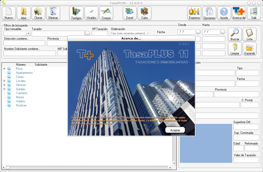Expand the Pisos tree node
The height and width of the screenshot is (172, 263).
tap(4, 69)
